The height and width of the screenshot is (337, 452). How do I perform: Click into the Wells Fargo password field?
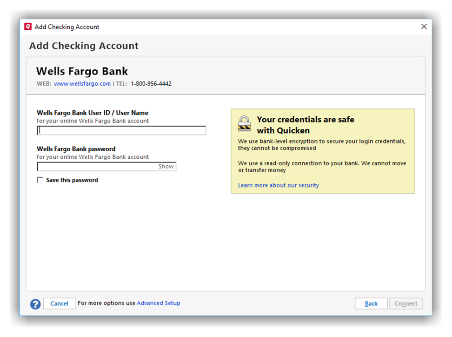point(97,167)
